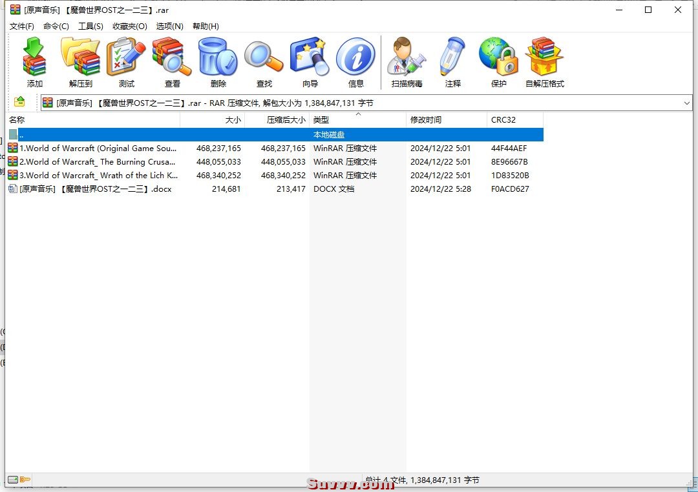Open the 文件(F) menu
The width and height of the screenshot is (698, 492).
pos(22,26)
